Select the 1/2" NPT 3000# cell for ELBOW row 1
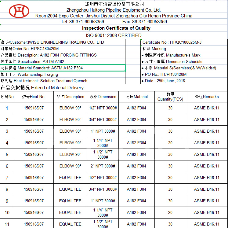The width and height of the screenshot is (228, 228). click(x=103, y=108)
